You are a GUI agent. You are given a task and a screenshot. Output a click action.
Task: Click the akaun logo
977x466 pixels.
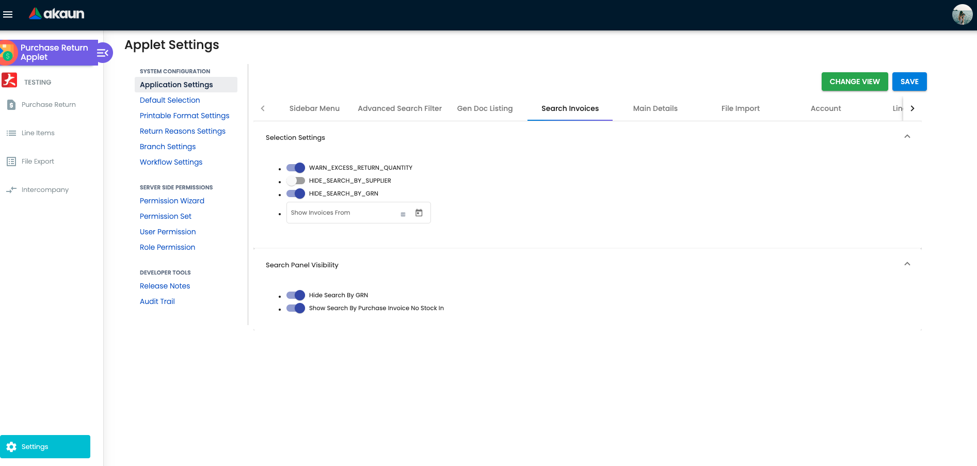click(x=57, y=14)
